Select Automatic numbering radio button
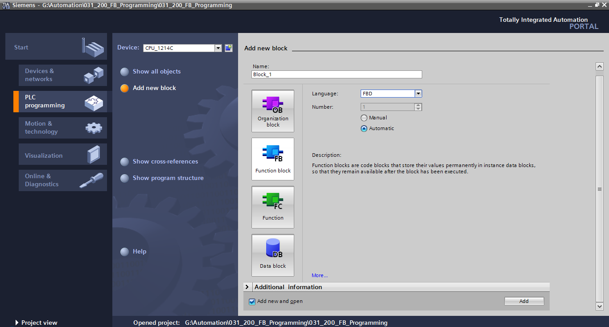The image size is (609, 327). pyautogui.click(x=364, y=128)
